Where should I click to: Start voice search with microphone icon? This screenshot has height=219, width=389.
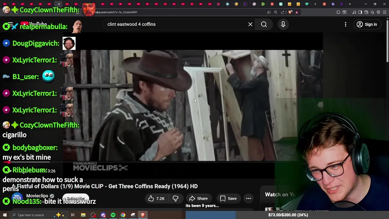click(x=283, y=24)
